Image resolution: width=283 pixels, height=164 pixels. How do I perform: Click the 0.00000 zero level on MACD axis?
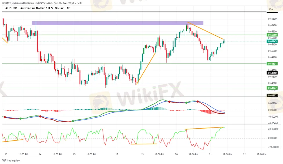(272, 110)
